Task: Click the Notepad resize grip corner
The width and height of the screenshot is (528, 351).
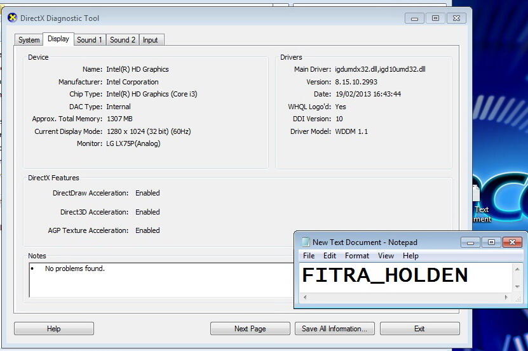Action: [518, 298]
